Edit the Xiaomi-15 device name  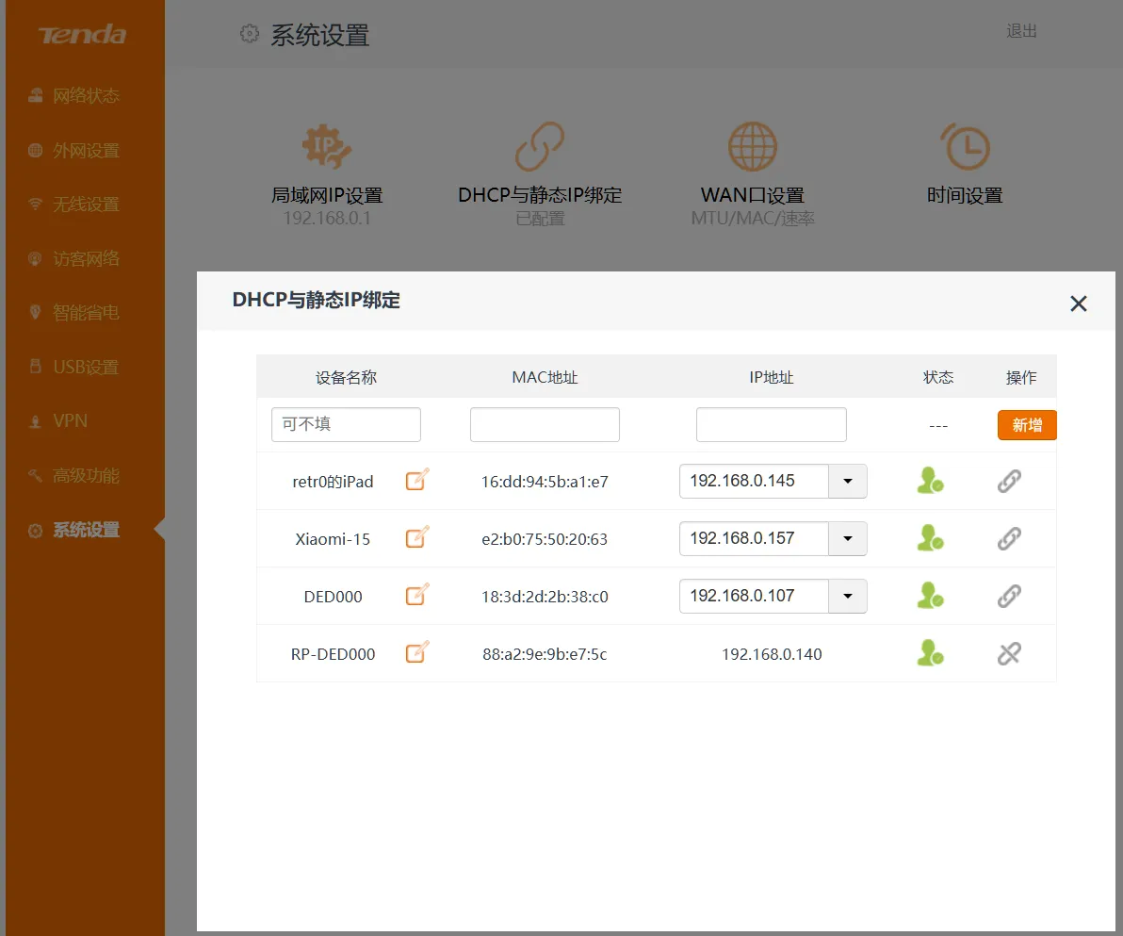pyautogui.click(x=416, y=538)
